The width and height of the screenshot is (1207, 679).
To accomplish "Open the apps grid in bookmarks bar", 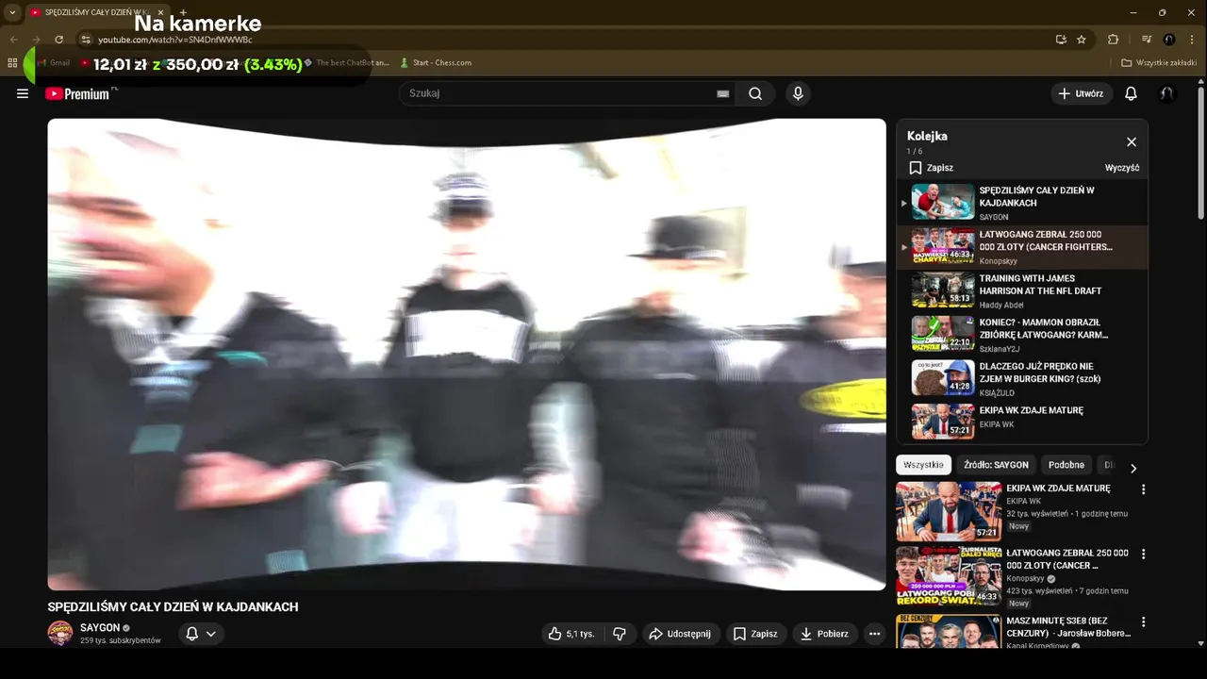I will pyautogui.click(x=12, y=62).
